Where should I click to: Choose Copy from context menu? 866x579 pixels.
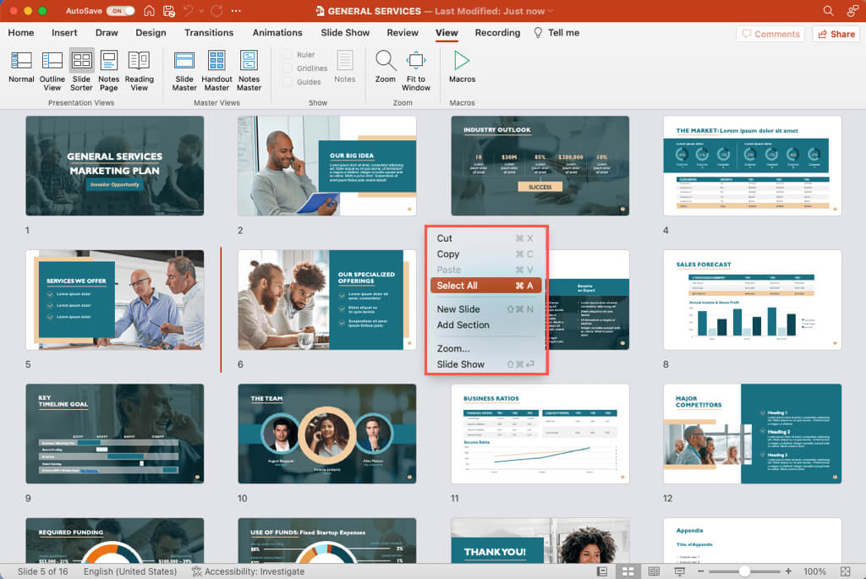(485, 254)
